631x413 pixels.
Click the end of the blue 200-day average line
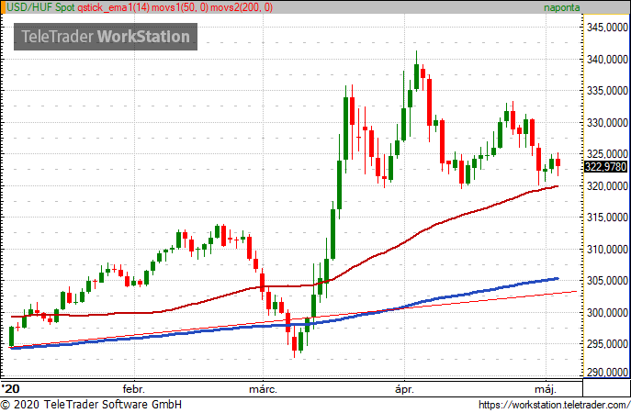[558, 278]
